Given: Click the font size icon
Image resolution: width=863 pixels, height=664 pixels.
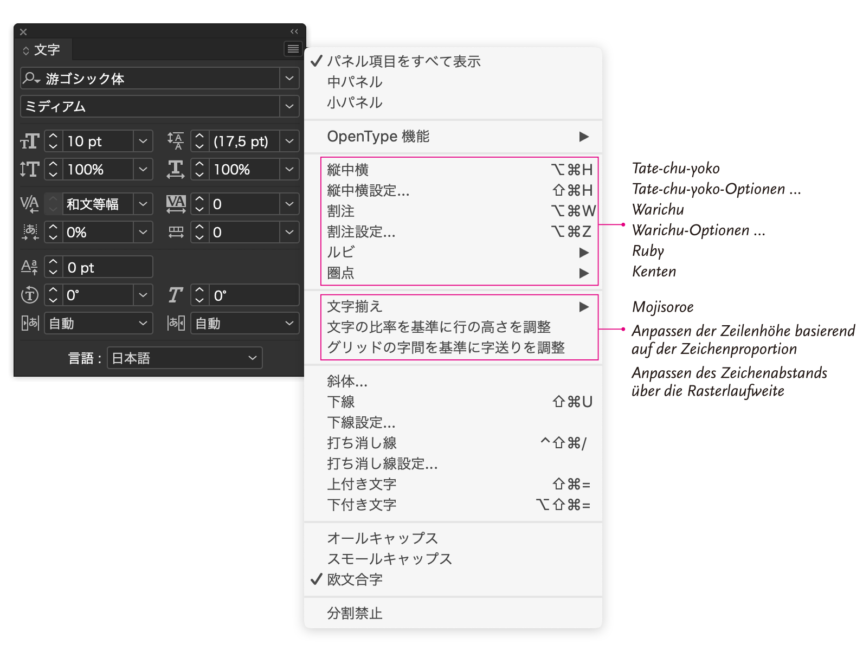Looking at the screenshot, I should point(30,141).
